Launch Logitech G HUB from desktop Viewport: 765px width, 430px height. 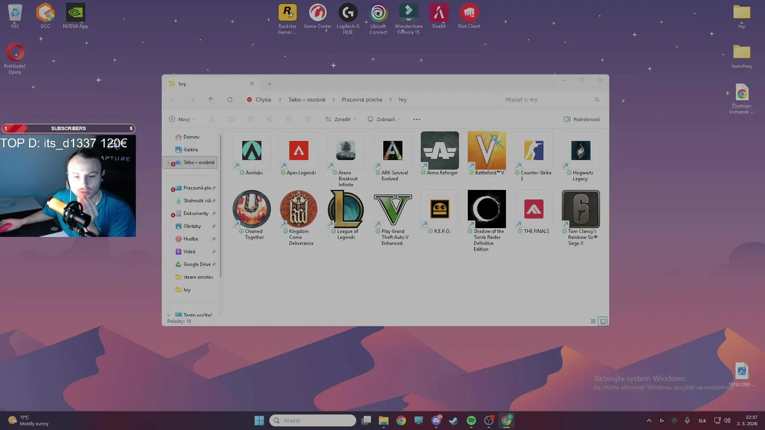(x=348, y=19)
